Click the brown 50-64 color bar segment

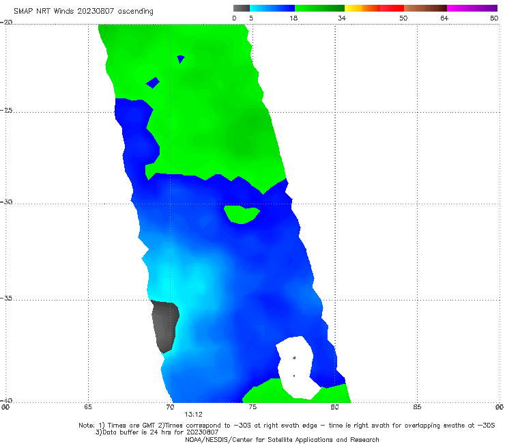pyautogui.click(x=425, y=8)
